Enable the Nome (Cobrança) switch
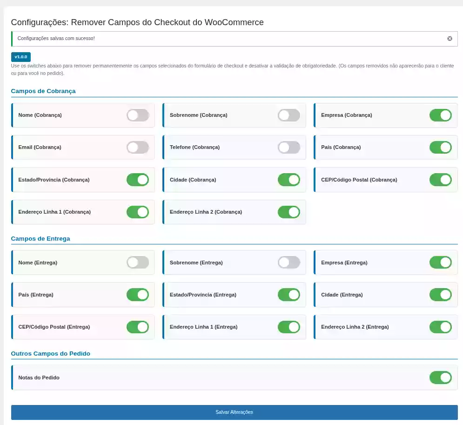This screenshot has width=463, height=425. [x=138, y=115]
